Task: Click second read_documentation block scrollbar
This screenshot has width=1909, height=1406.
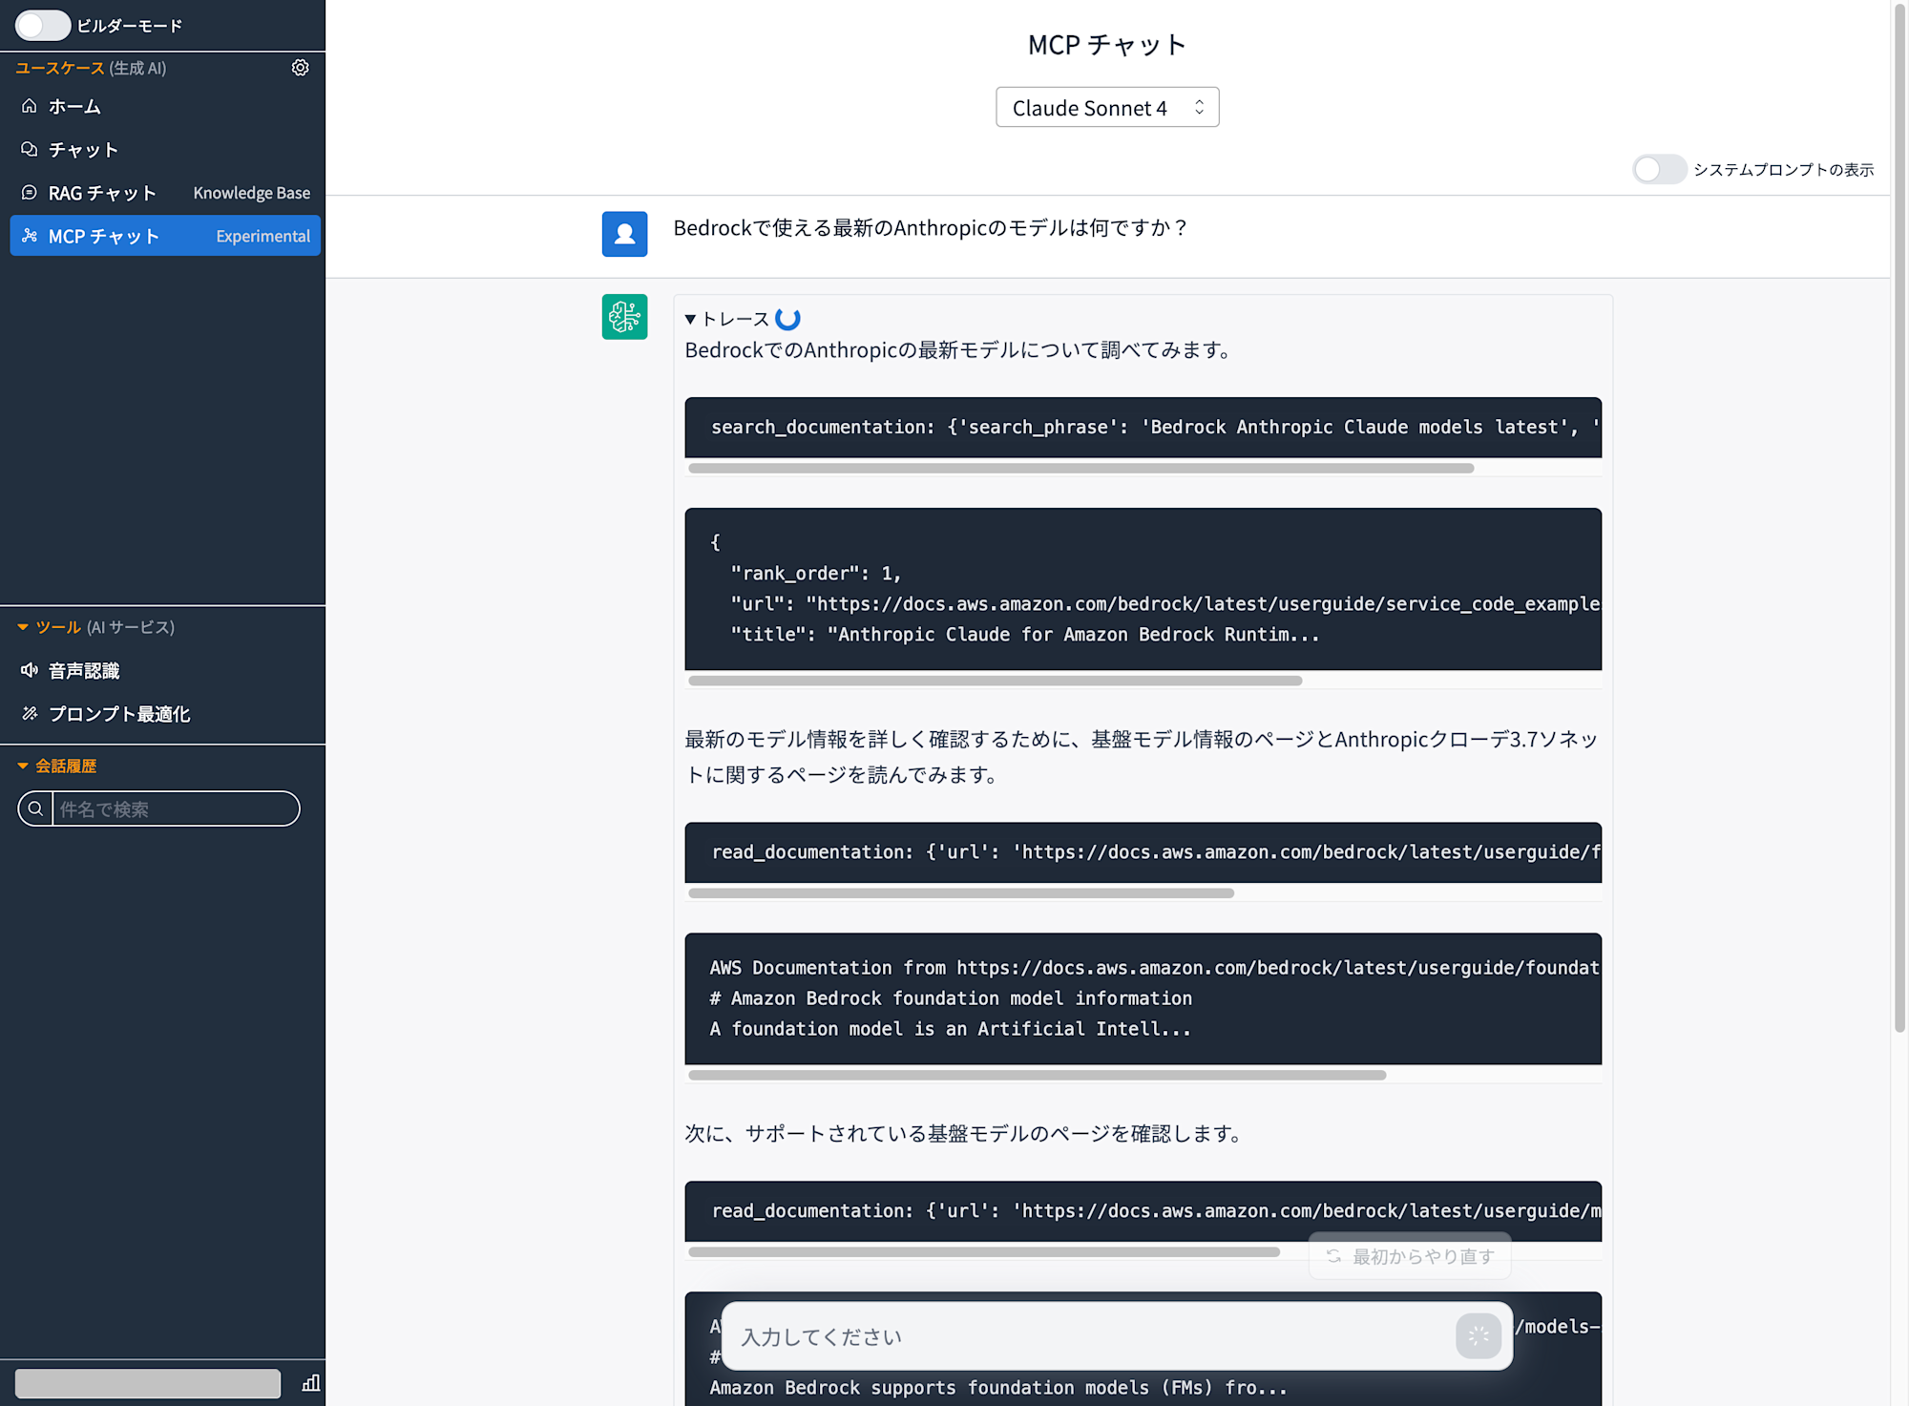Action: [x=984, y=1251]
